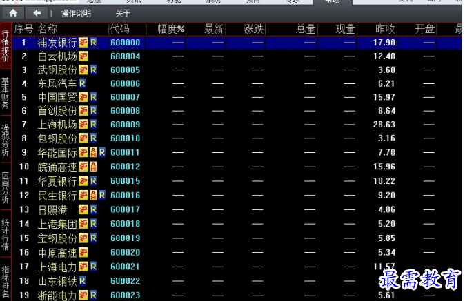Click stock code 600012
The image size is (465, 301).
point(125,167)
